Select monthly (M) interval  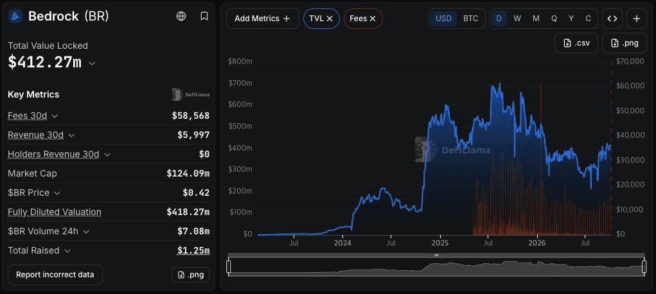coord(536,19)
